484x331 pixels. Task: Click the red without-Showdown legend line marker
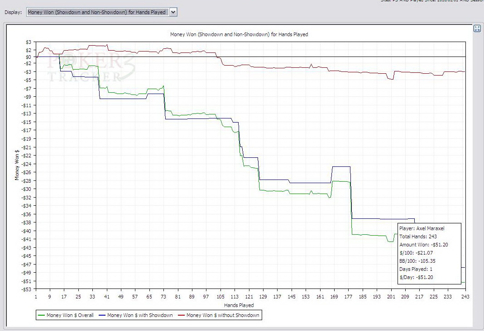point(181,315)
